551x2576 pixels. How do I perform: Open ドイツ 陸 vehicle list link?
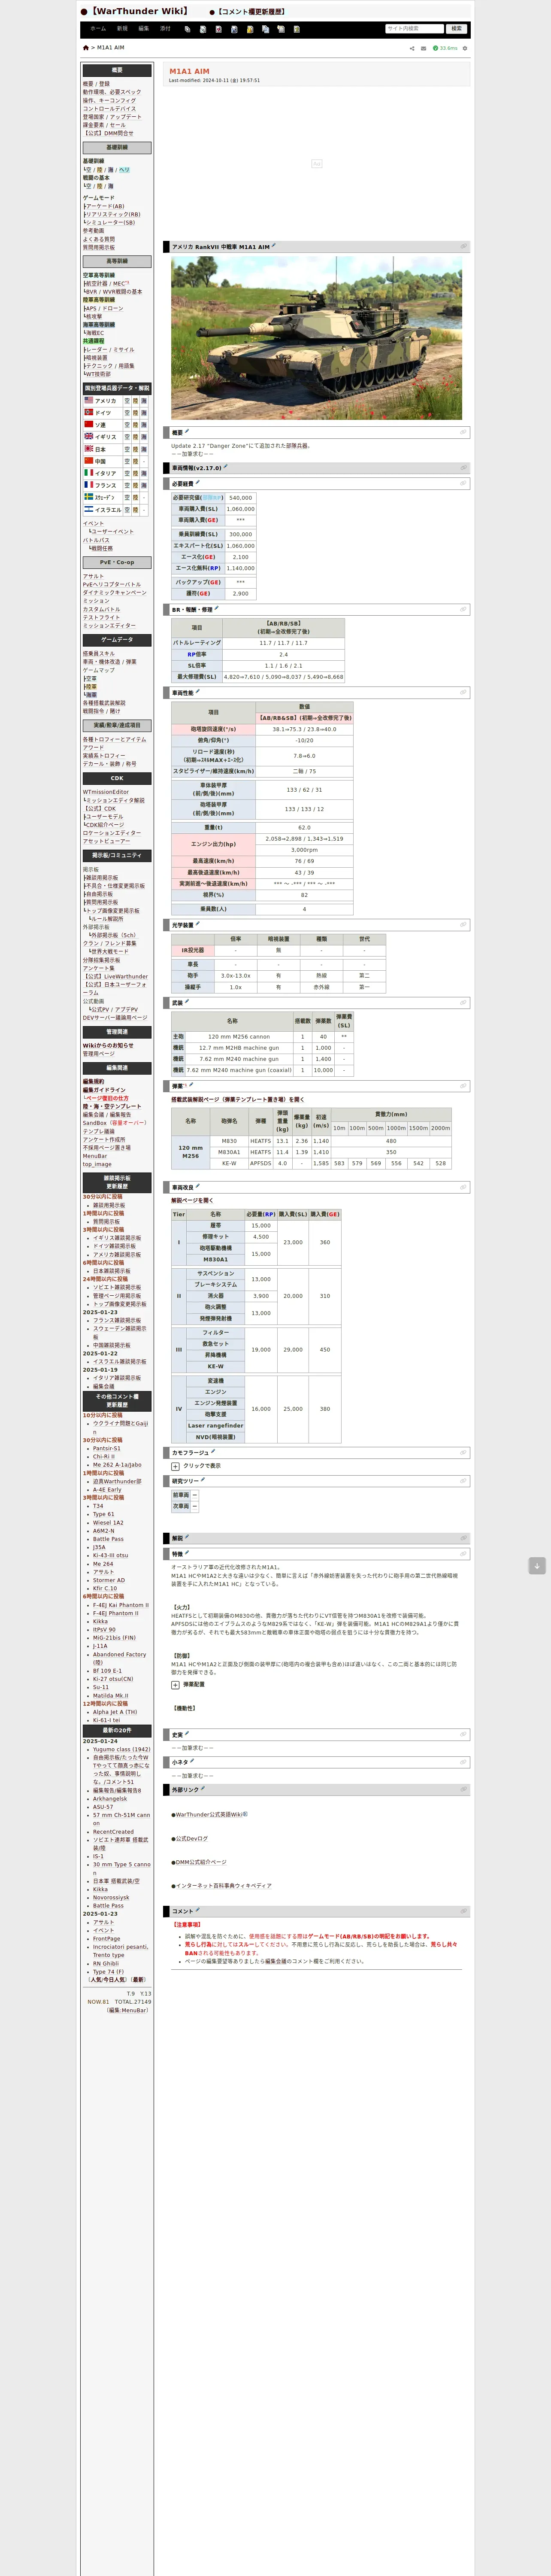coord(136,413)
